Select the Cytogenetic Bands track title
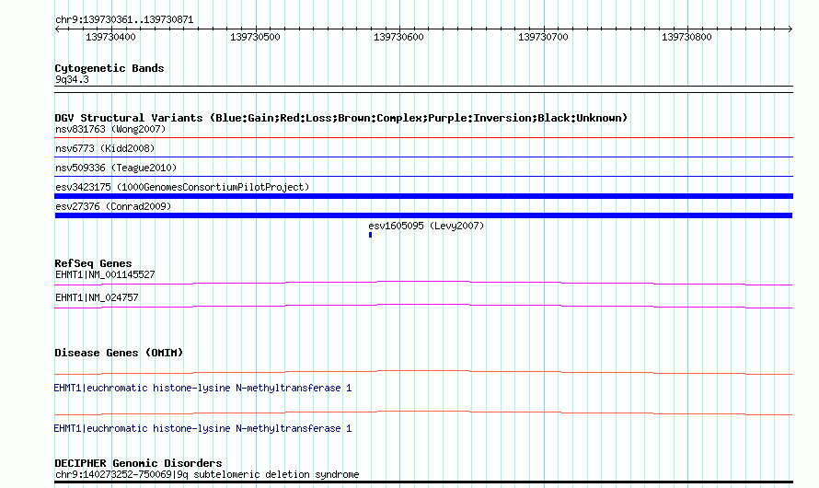The image size is (819, 488). [x=110, y=68]
